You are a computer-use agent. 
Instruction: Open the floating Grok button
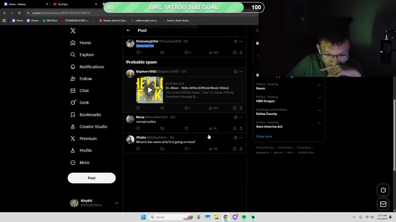(x=383, y=190)
